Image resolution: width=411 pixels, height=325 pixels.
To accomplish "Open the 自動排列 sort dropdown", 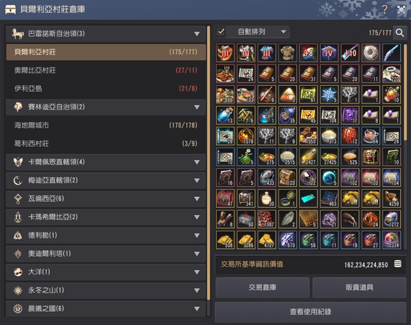I will click(x=258, y=32).
